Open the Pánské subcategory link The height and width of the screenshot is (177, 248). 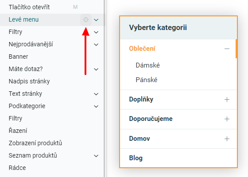[x=147, y=80]
